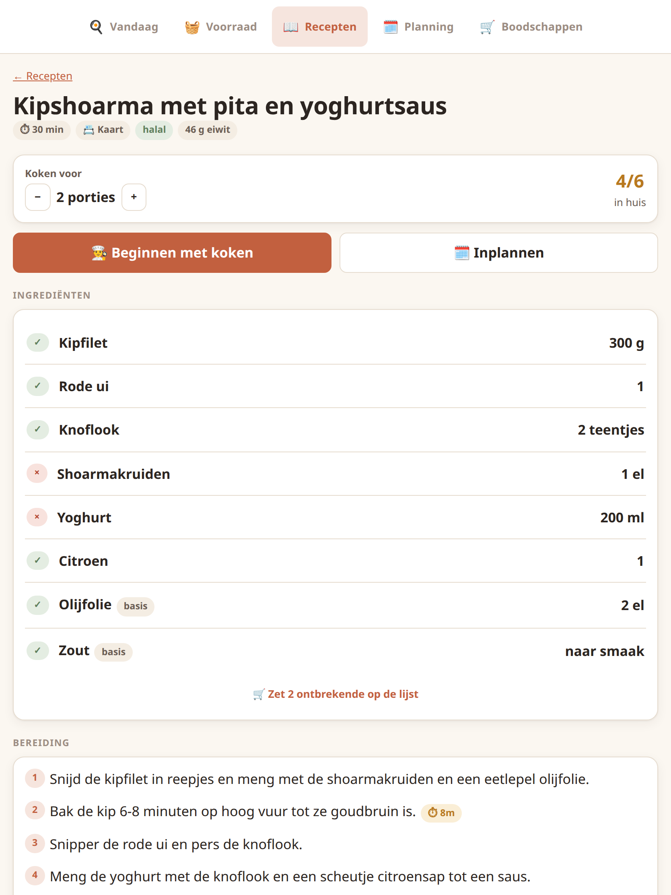Click the step 3 number badge
The width and height of the screenshot is (671, 895).
[x=35, y=843]
